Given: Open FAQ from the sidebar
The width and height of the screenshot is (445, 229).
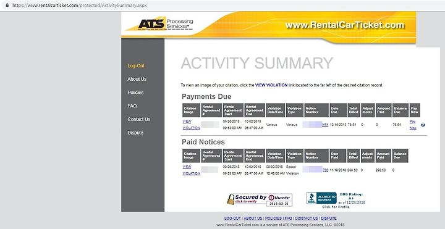Looking at the screenshot, I should tap(132, 106).
